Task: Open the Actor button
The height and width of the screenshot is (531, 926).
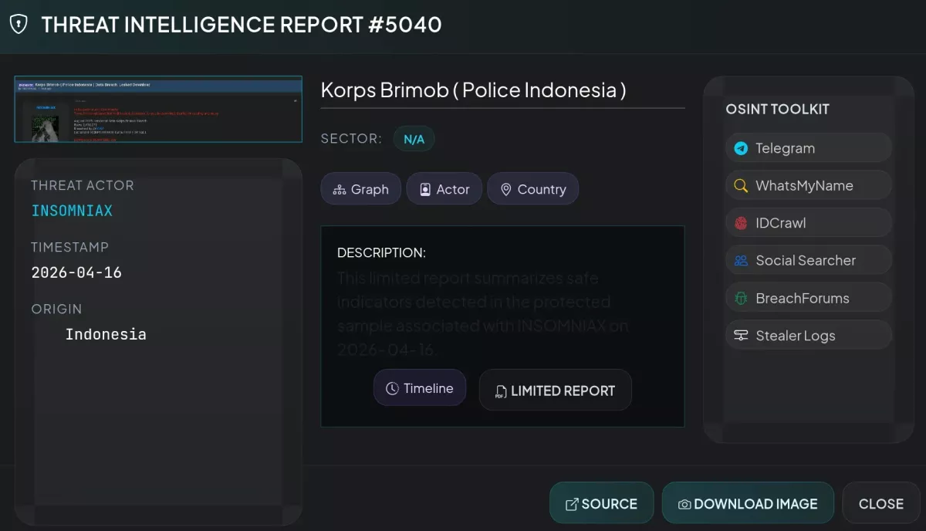Action: pos(444,189)
